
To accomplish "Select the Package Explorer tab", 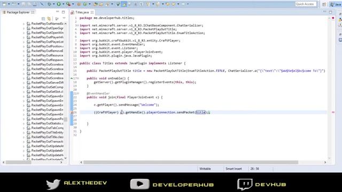I will [18, 12].
